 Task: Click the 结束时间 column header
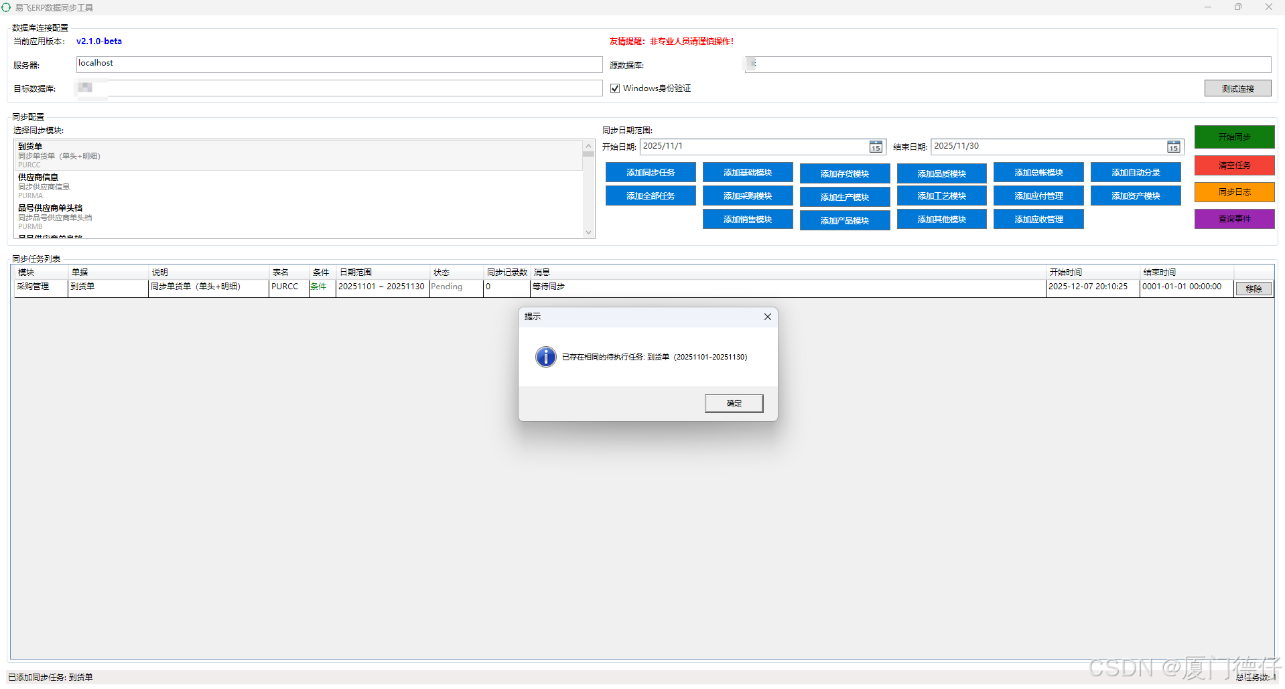tap(1187, 273)
